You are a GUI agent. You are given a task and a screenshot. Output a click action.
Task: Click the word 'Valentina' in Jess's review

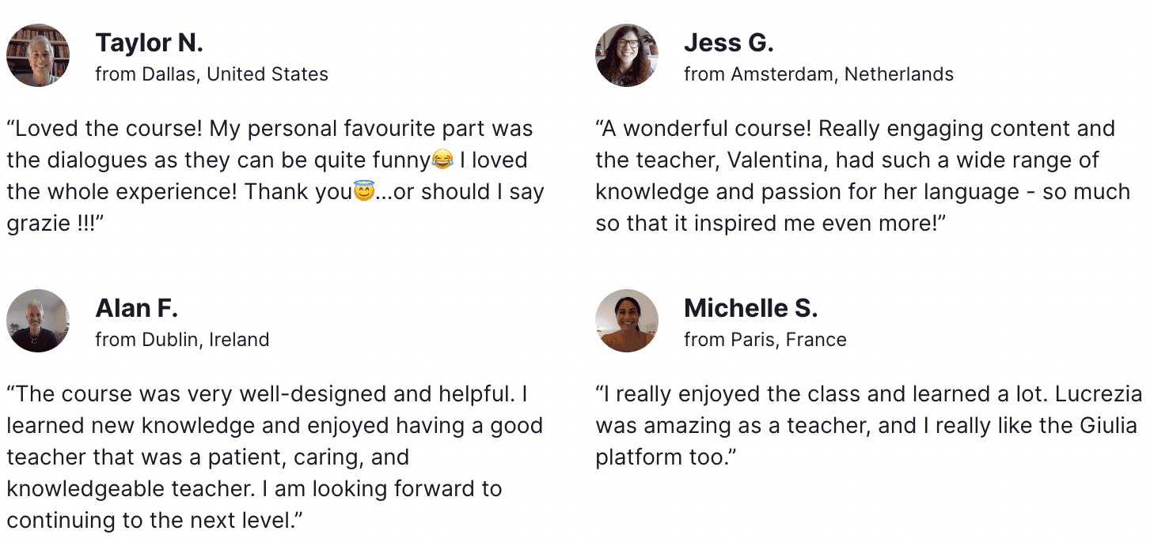(776, 160)
